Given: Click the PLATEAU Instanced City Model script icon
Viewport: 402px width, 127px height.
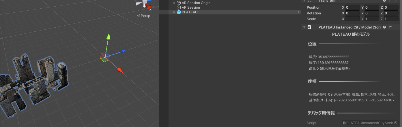Looking at the screenshot, I should pos(309,27).
